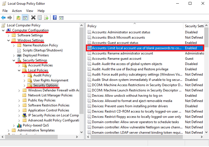209x147 pixels.
Task: Select Audit: Audit the access of global system objects
Action: coord(127,64)
